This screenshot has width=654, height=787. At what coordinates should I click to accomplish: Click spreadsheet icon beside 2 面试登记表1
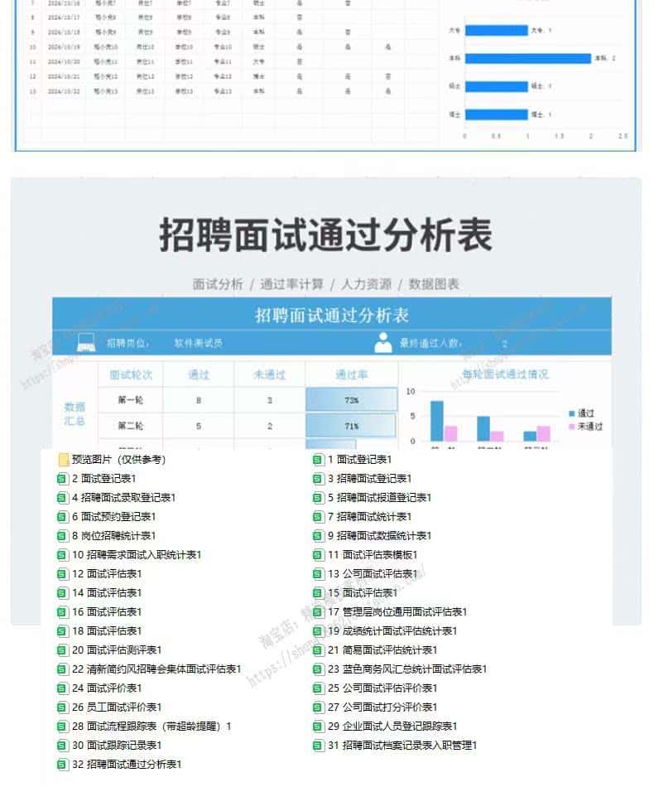tap(62, 478)
